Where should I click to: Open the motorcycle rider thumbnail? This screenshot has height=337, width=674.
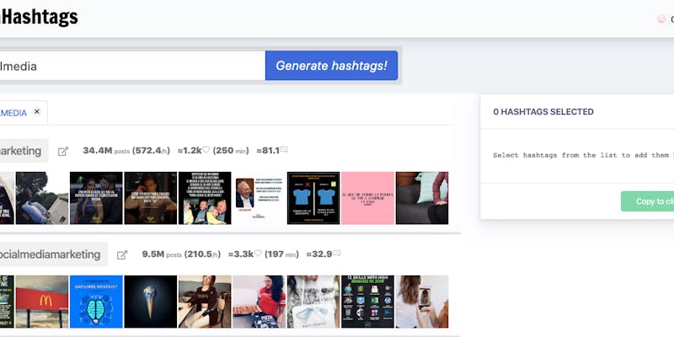click(41, 198)
